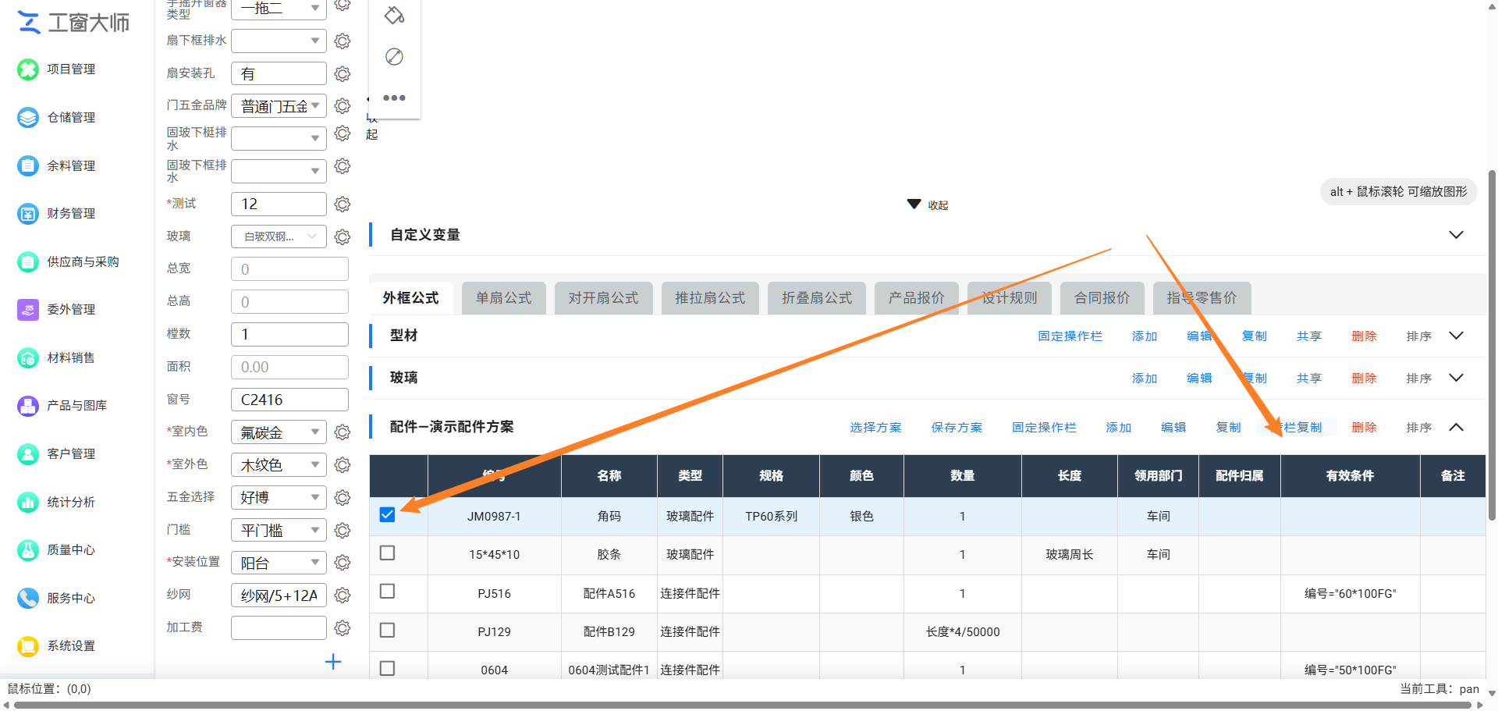Open the 玻璃 glass type dropdown
This screenshot has height=711, width=1498.
[279, 236]
